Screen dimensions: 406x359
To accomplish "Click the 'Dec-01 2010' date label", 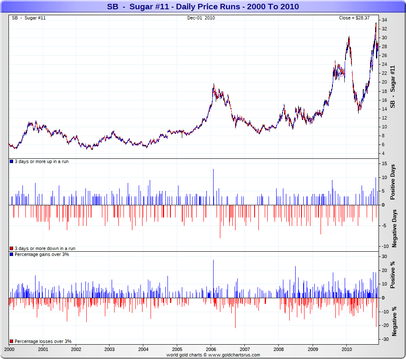I will pos(201,18).
